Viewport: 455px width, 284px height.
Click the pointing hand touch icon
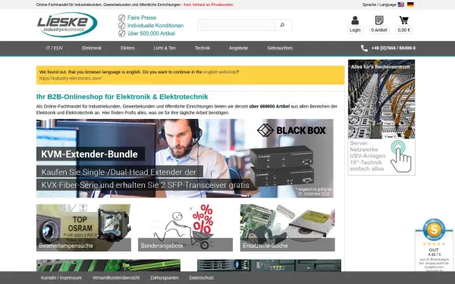click(x=400, y=156)
